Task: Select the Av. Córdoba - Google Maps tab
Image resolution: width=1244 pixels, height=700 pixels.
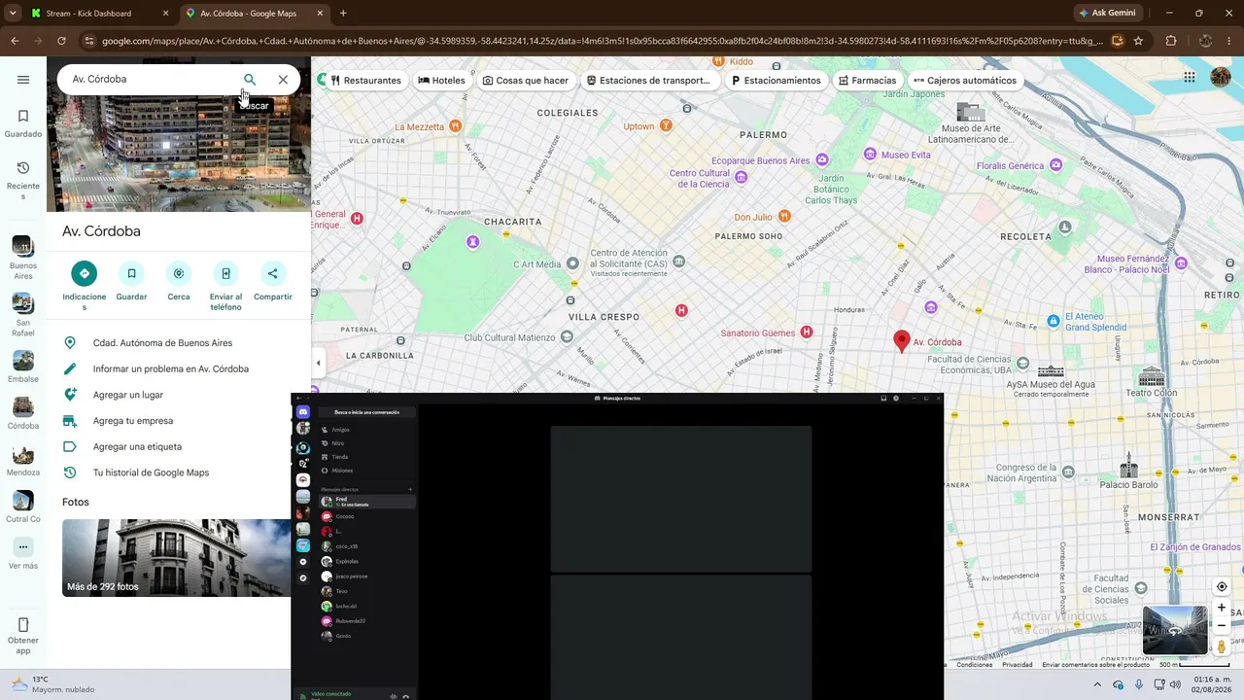Action: (256, 14)
